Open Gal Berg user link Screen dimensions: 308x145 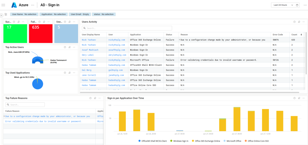coord(86,70)
